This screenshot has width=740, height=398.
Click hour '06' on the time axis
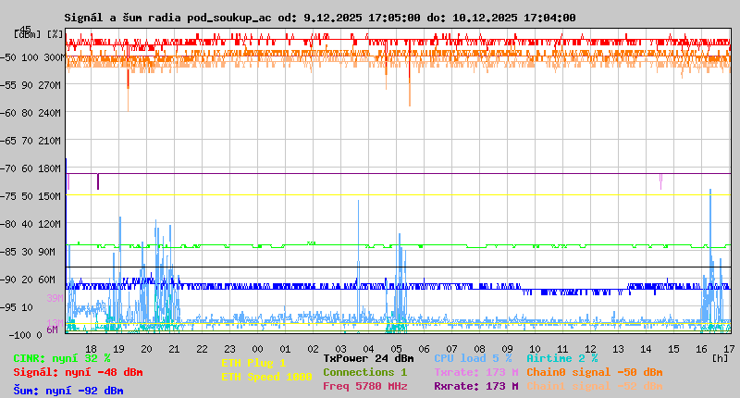coord(424,349)
